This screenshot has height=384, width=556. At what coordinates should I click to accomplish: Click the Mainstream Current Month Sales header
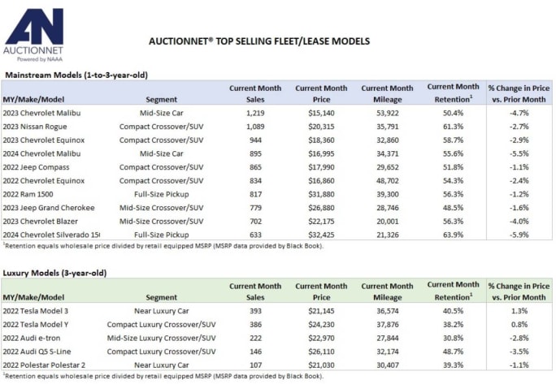[x=255, y=93]
